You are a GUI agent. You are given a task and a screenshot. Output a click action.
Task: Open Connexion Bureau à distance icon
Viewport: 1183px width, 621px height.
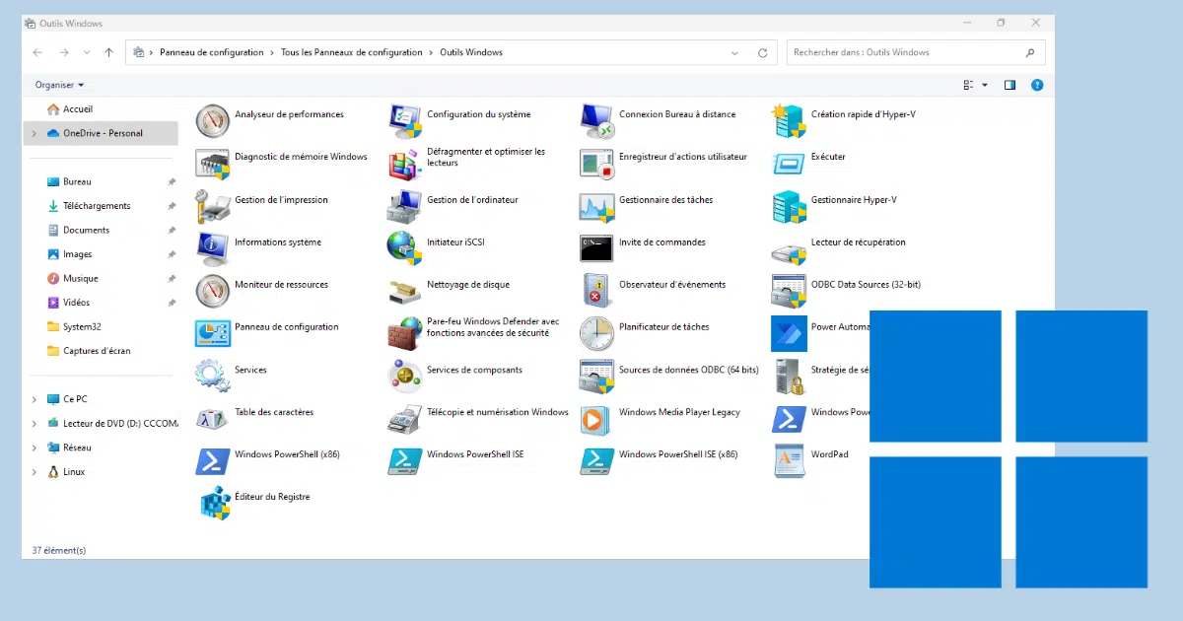coord(596,120)
